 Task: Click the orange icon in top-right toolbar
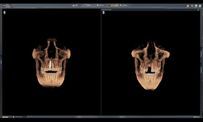coord(188,6)
